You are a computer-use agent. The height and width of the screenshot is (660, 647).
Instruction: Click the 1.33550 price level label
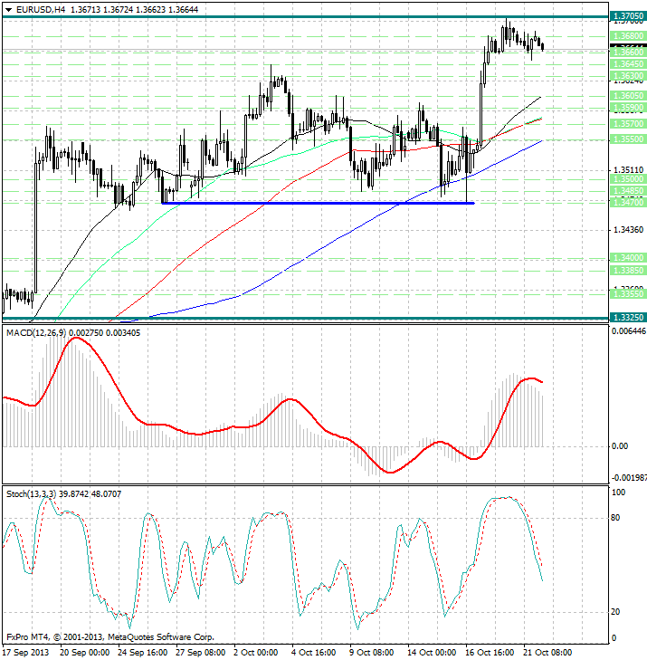tap(628, 294)
